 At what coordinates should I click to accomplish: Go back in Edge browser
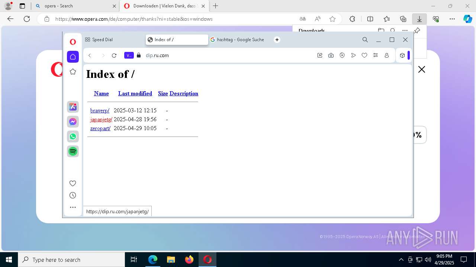pyautogui.click(x=10, y=19)
